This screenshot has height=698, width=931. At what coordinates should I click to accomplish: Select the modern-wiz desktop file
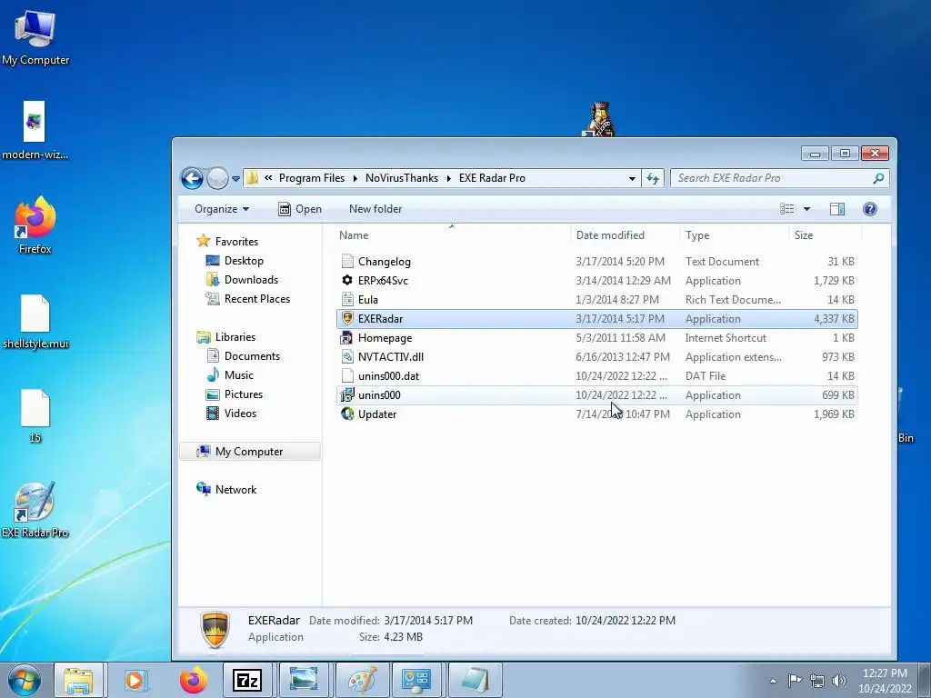coord(35,131)
